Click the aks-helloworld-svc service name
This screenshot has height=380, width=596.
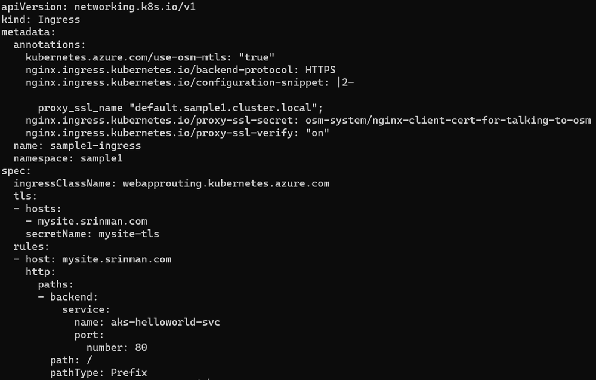(165, 322)
